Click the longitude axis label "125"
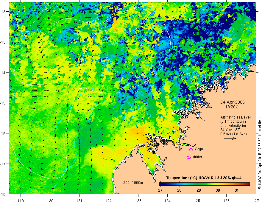Viewport: 262px width, 203px height. coord(197,201)
